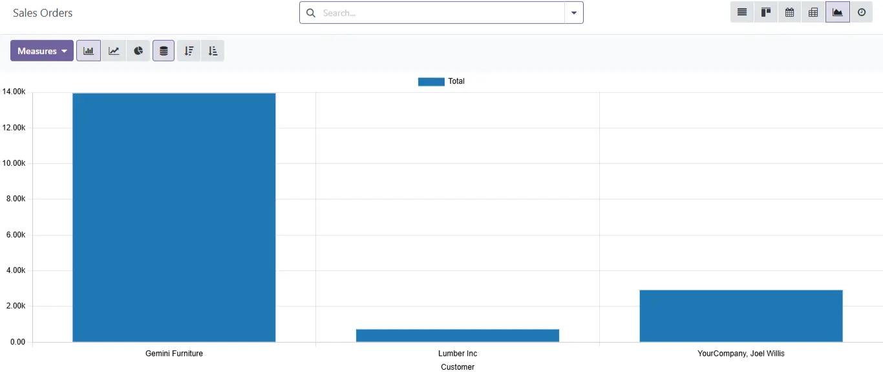Click the Lumber Inc bar
The width and height of the screenshot is (883, 375).
tap(458, 336)
